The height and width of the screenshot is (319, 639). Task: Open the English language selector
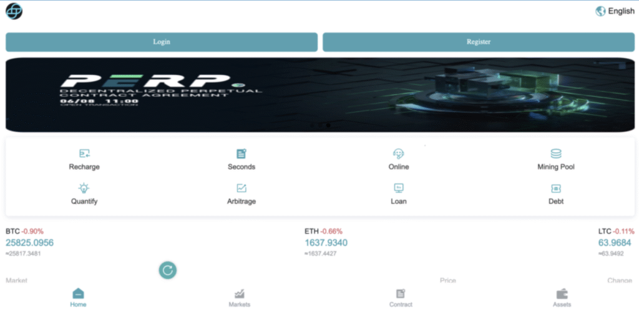click(x=615, y=11)
